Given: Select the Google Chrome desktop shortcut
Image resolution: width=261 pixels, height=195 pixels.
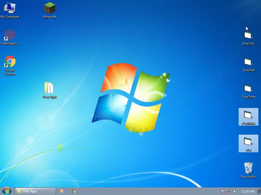Looking at the screenshot, I should (x=10, y=66).
